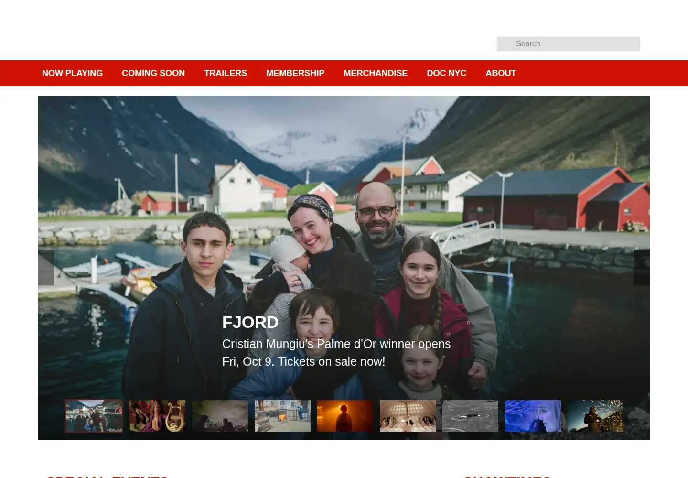The image size is (688, 478).
Task: Select the domed hall dancers thumbnail
Action: 408,416
